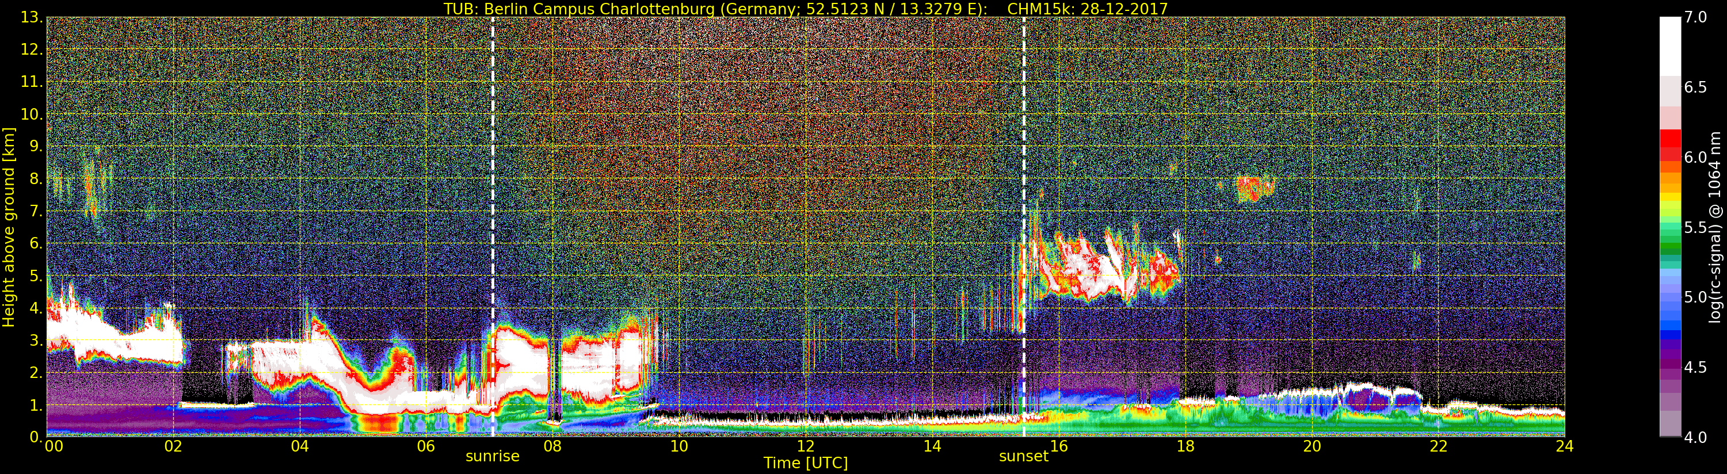Screen dimensions: 1727x474
Task: Click the height axis tick label '1.'
Action: (x=36, y=405)
